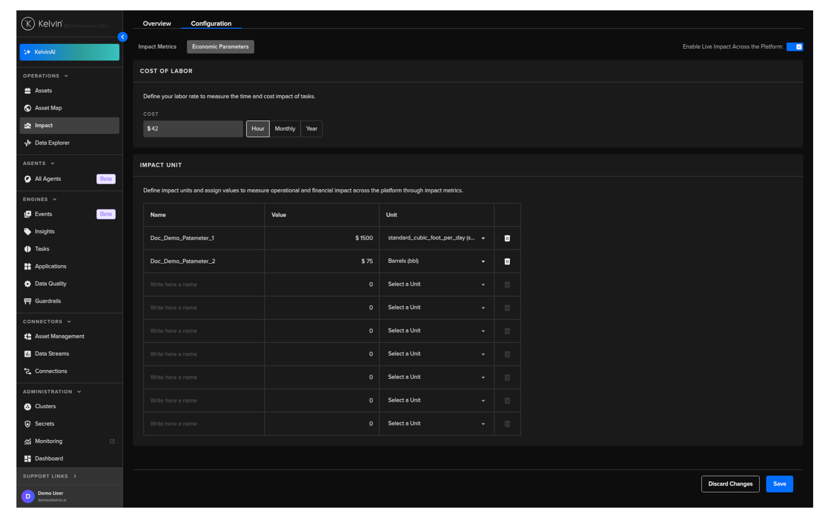Switch to the Overview tab
Image resolution: width=830 pixels, height=518 pixels.
(157, 24)
